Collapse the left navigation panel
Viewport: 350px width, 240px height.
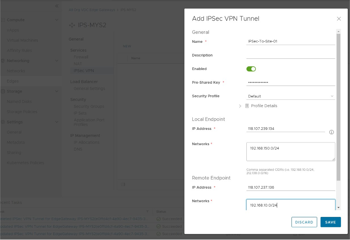point(57,6)
